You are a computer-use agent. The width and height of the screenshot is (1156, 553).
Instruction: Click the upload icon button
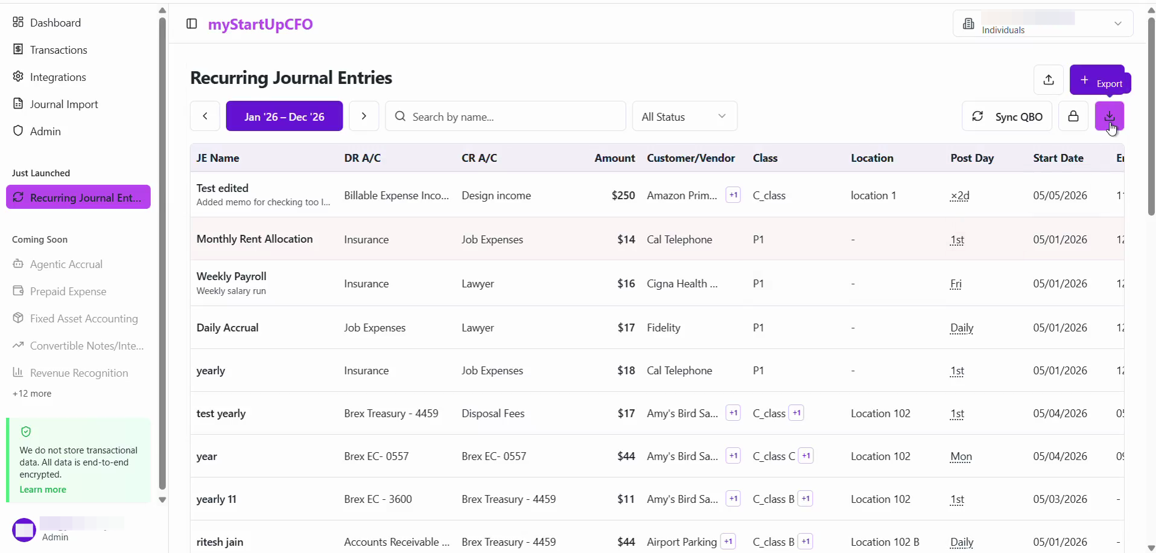[x=1049, y=80]
